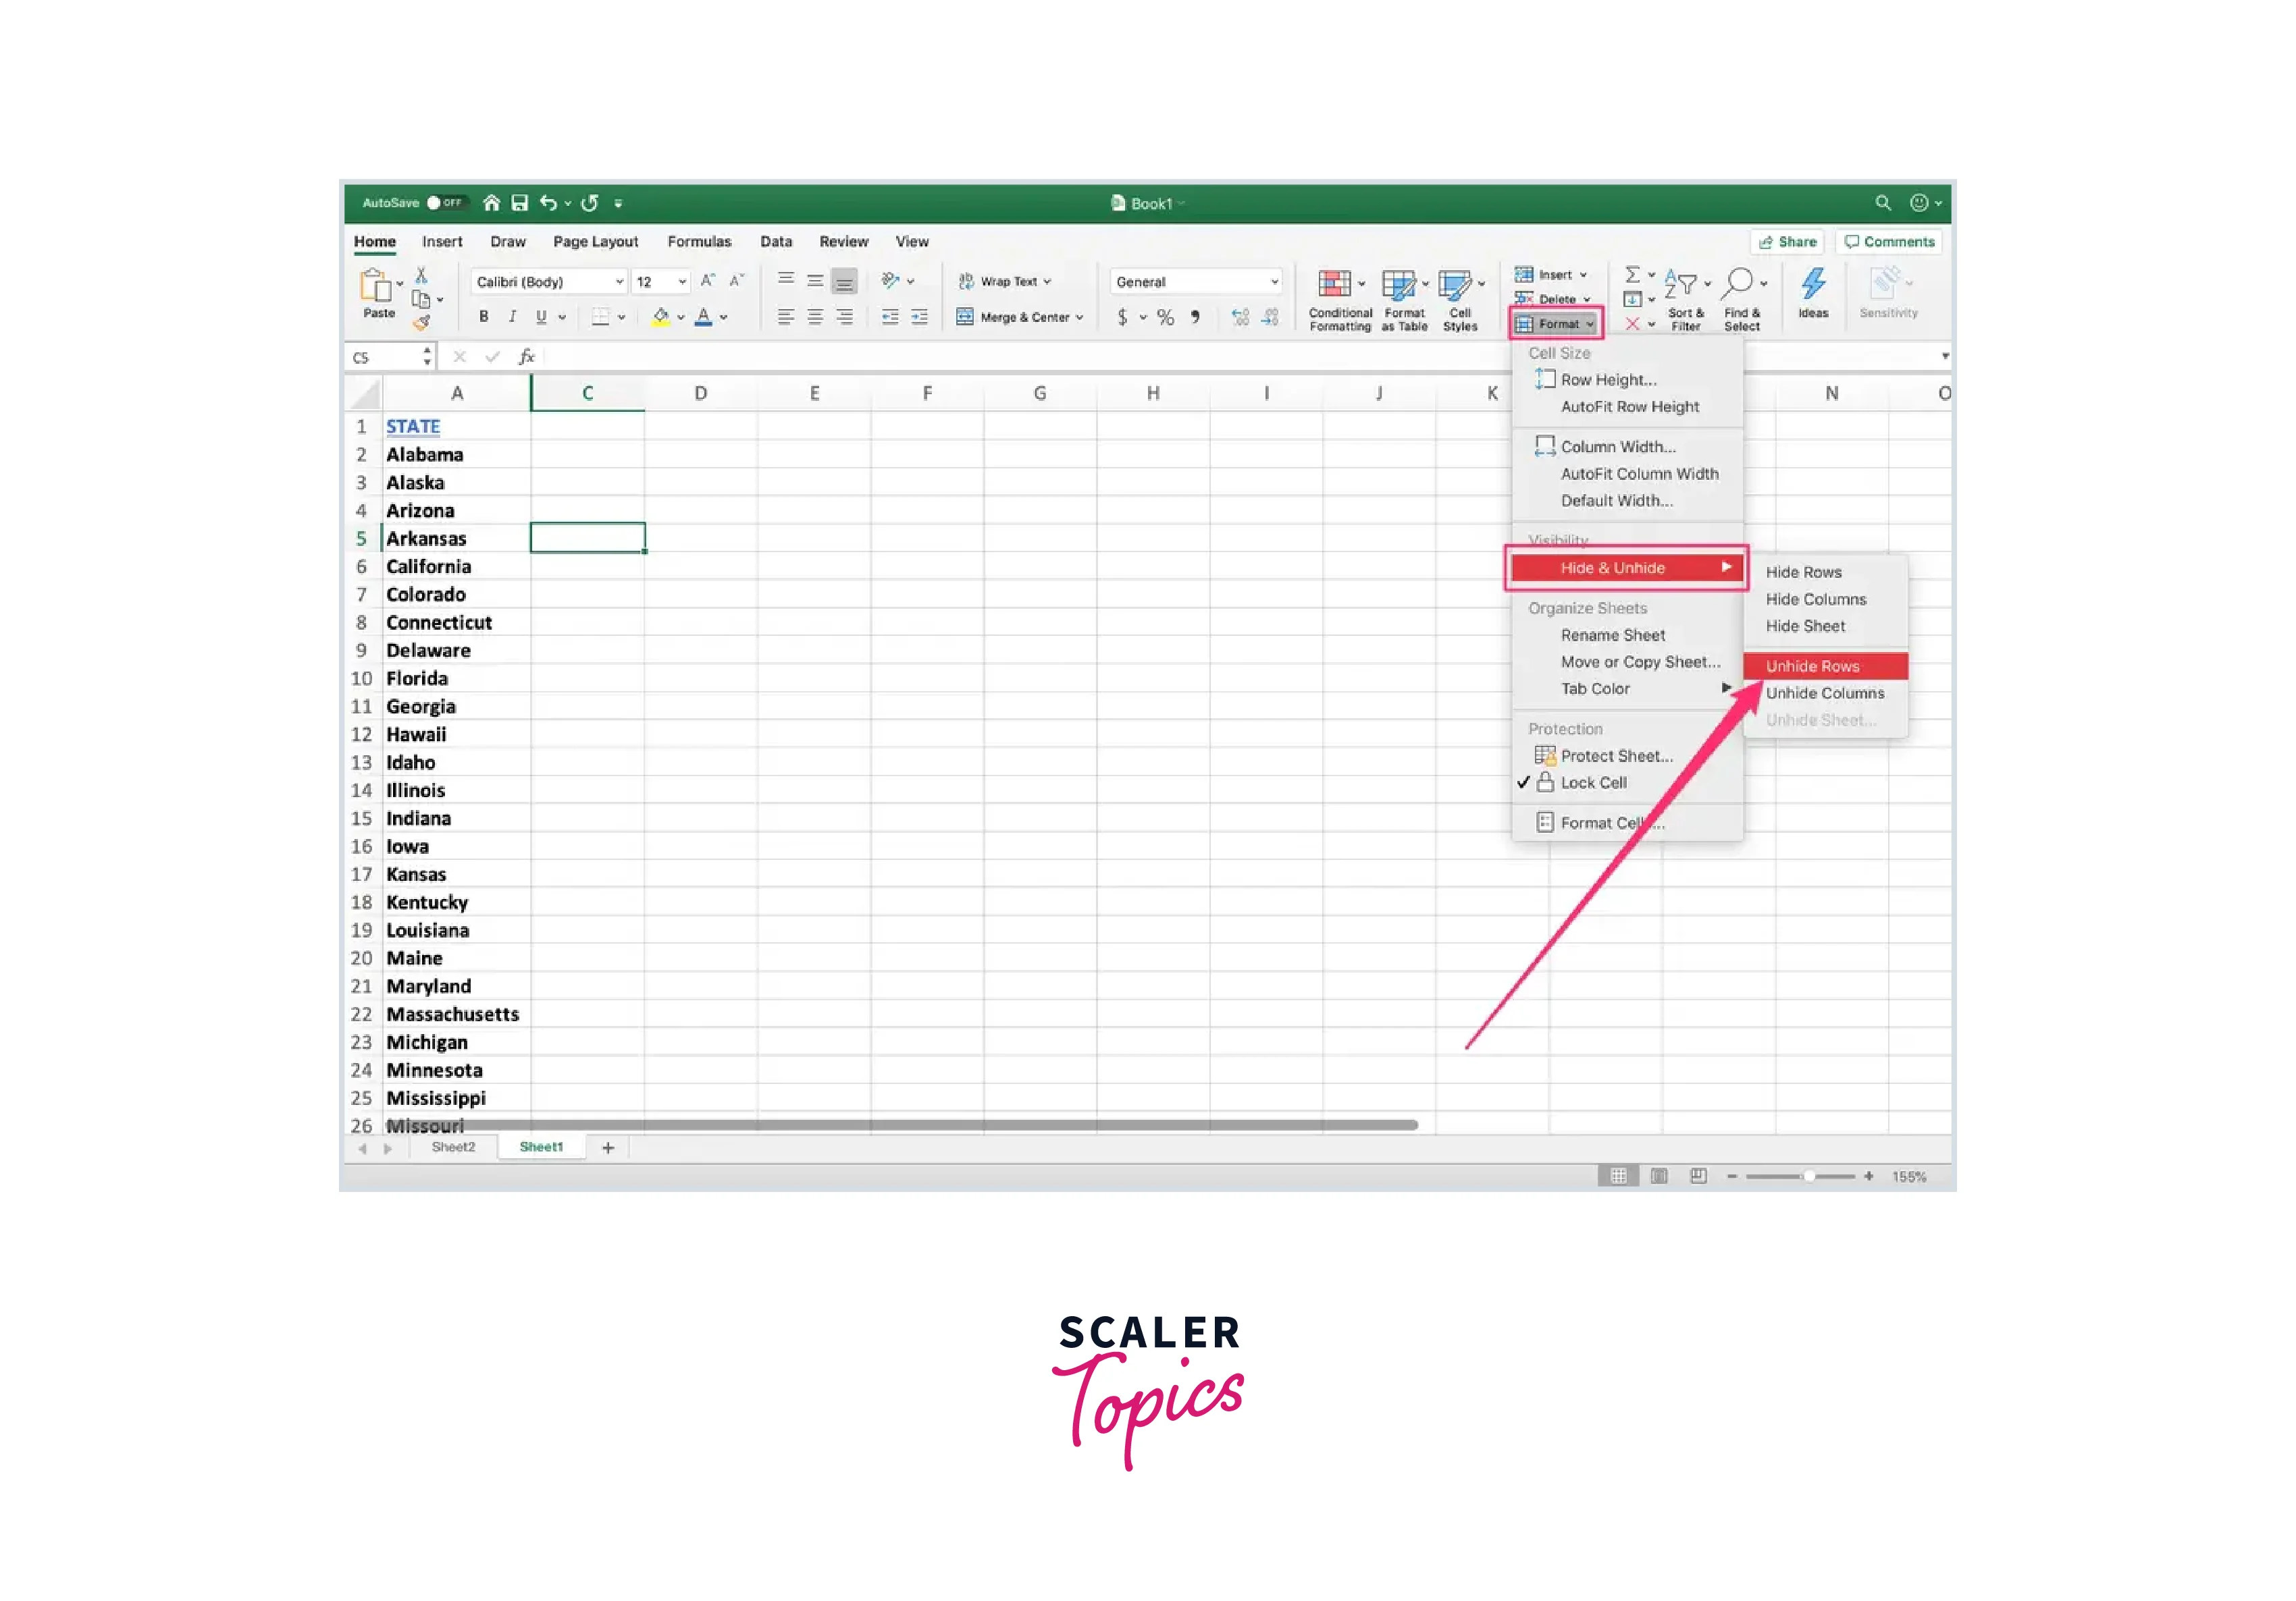Click the Save icon in title bar

[519, 204]
